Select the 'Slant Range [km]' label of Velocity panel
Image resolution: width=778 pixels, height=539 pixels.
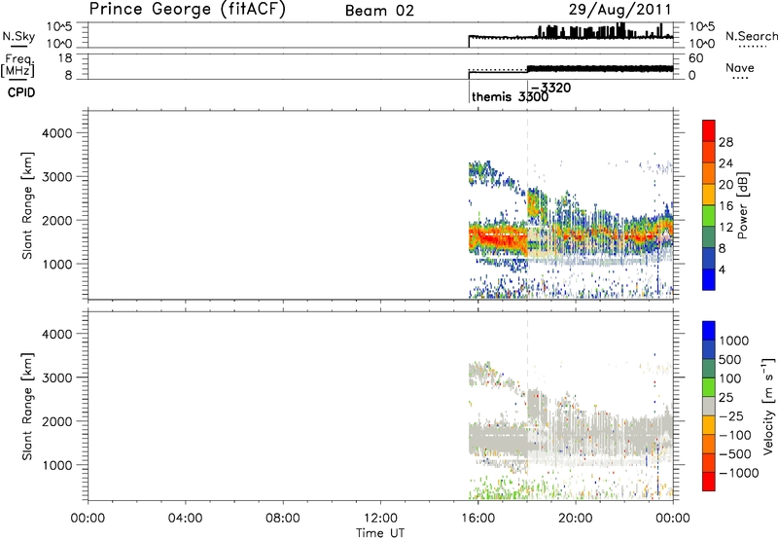coord(27,407)
